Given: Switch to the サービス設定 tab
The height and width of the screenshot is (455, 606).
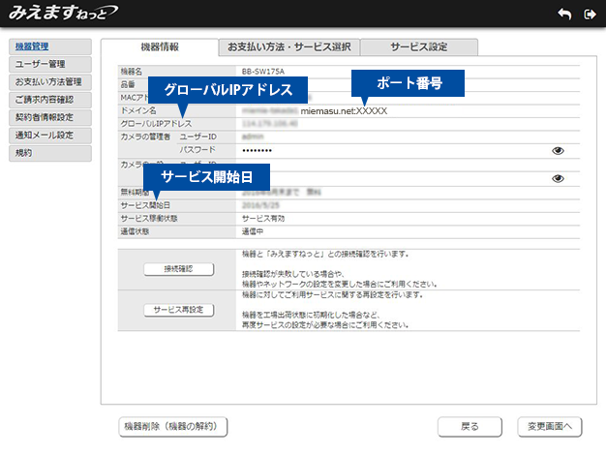Looking at the screenshot, I should click(418, 47).
